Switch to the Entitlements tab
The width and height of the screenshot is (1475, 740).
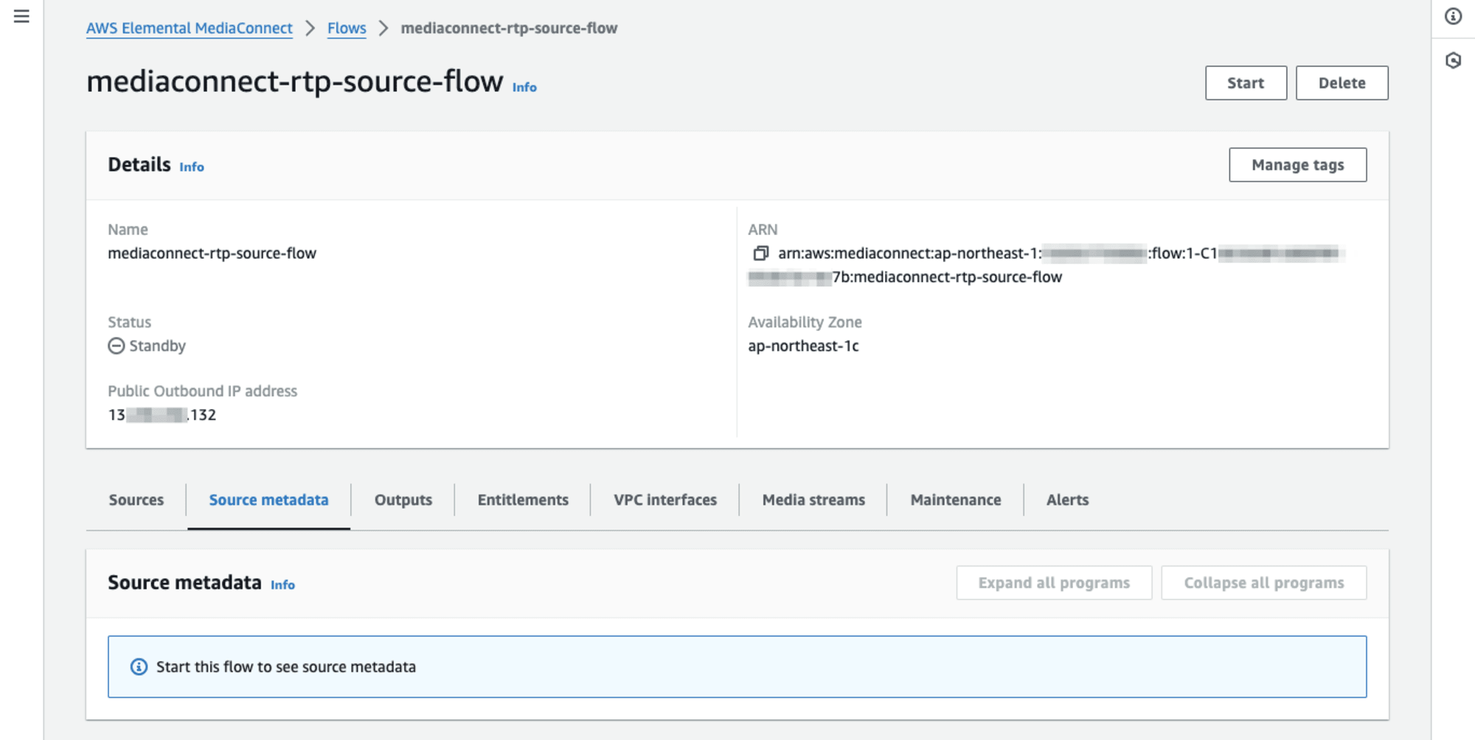523,500
